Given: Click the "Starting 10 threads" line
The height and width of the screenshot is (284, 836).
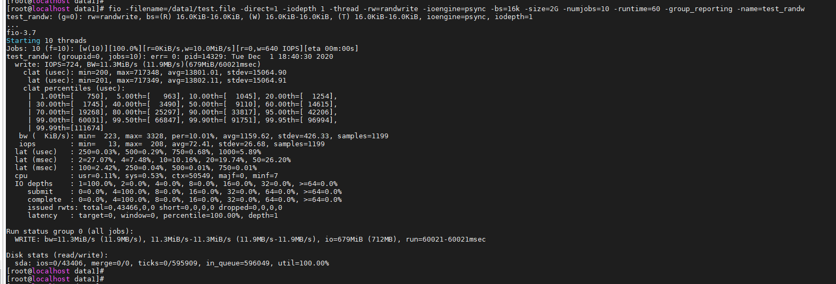Looking at the screenshot, I should tap(46, 41).
